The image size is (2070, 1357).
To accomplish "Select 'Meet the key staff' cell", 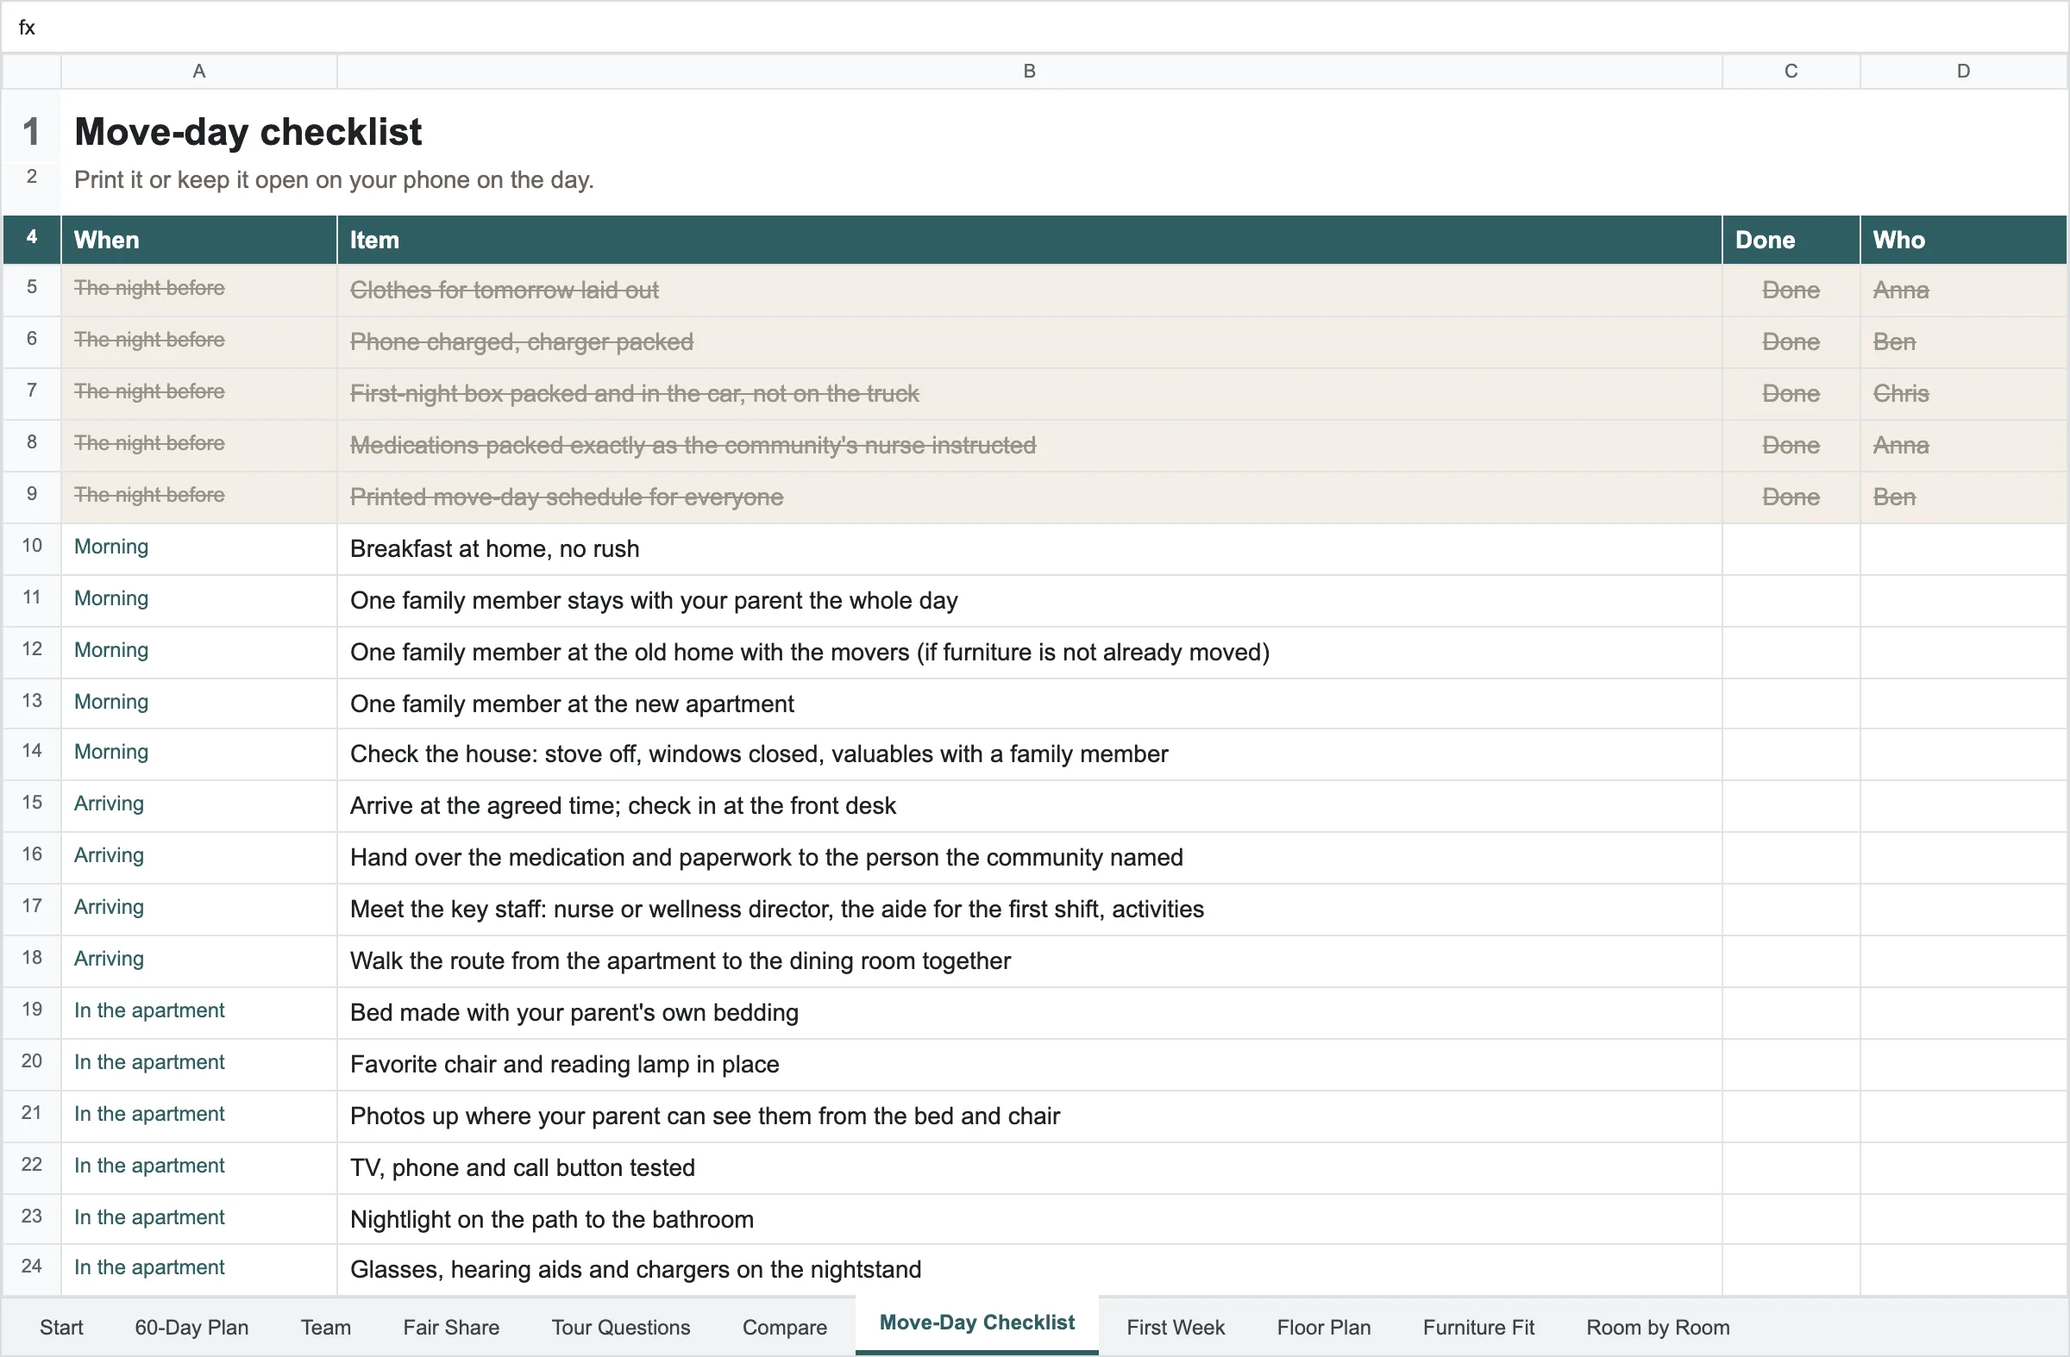I will point(1029,910).
